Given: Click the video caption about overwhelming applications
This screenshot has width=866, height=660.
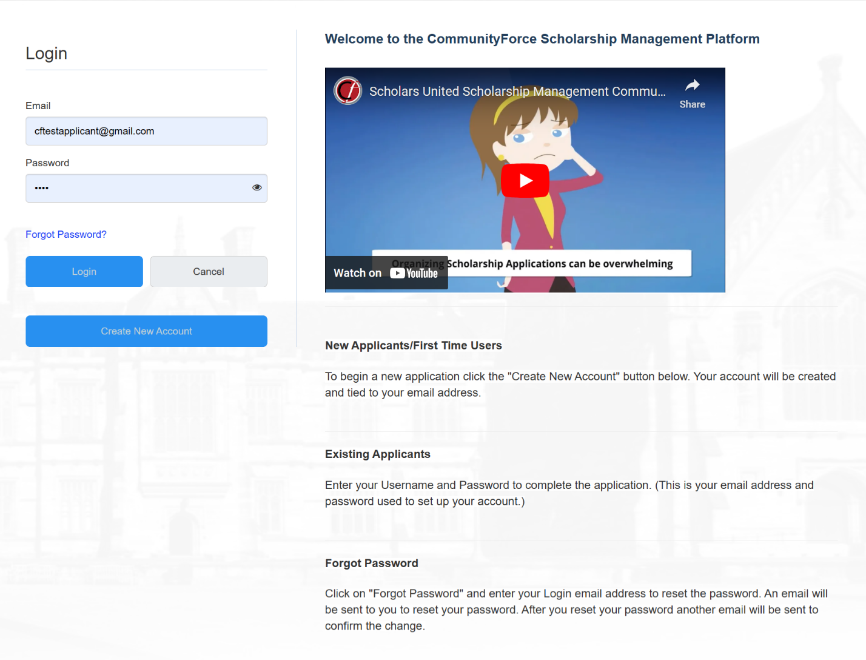Looking at the screenshot, I should pos(559,264).
